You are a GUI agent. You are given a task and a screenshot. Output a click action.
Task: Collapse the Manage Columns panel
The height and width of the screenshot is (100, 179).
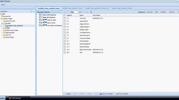pyautogui.click(x=61, y=12)
